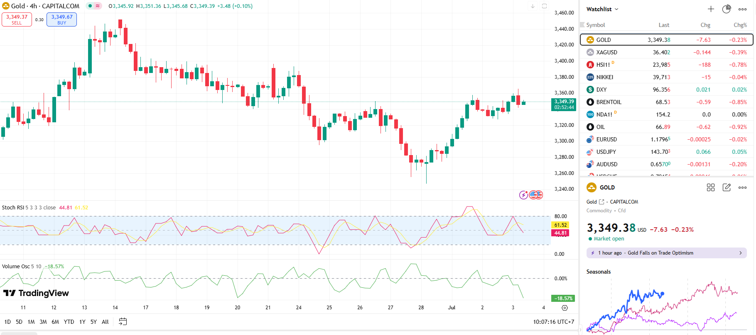Click the Stoch RSI indicator legend label
The width and height of the screenshot is (756, 335).
coord(13,207)
